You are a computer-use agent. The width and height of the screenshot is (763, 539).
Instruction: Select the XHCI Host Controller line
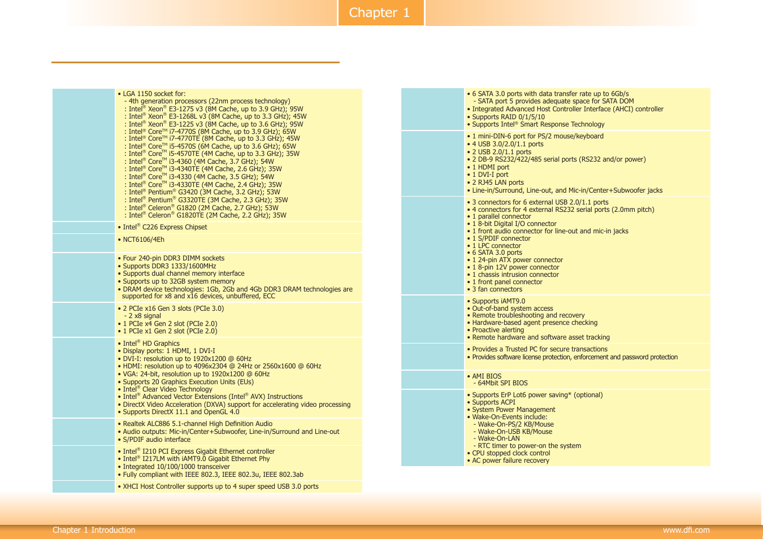pyautogui.click(x=218, y=486)
